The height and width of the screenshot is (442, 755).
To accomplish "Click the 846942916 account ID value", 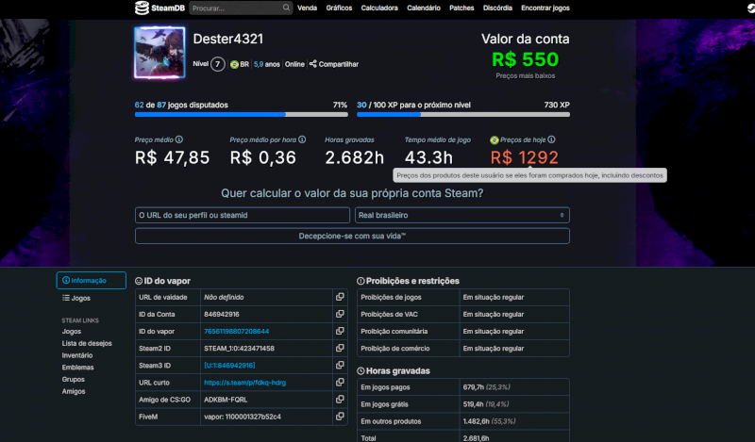I will tap(222, 314).
